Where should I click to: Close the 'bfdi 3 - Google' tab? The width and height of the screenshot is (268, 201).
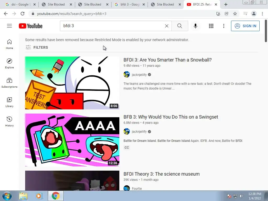tap(144, 5)
